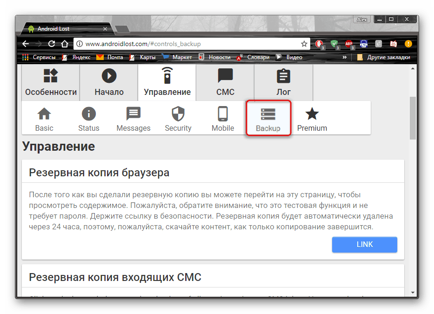This screenshot has width=434, height=314.
Task: Open Другие закладки bookmarks folder
Action: point(384,57)
